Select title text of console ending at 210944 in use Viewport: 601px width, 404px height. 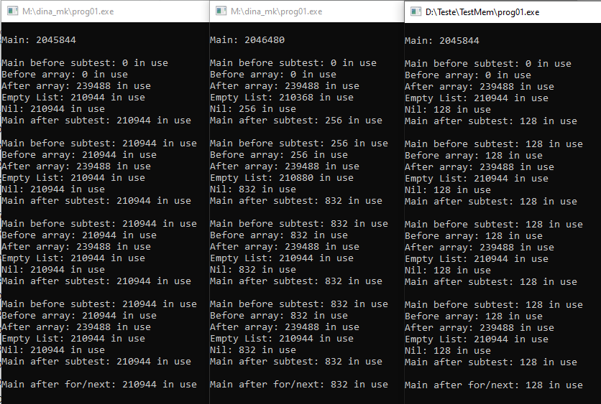(68, 11)
